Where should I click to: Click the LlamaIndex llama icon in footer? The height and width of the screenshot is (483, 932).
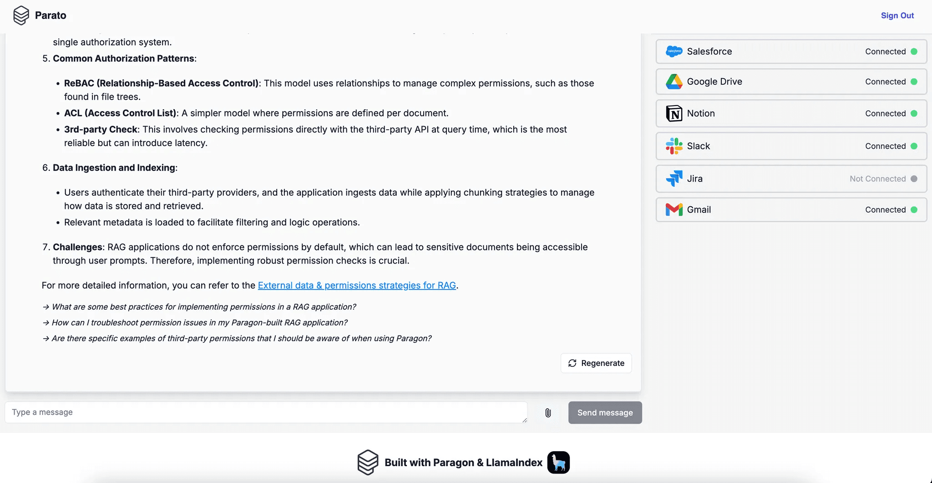(558, 463)
